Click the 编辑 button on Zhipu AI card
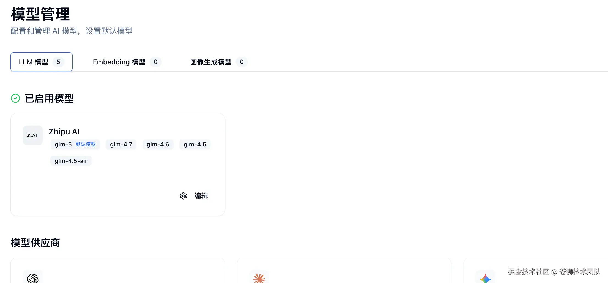 (194, 196)
